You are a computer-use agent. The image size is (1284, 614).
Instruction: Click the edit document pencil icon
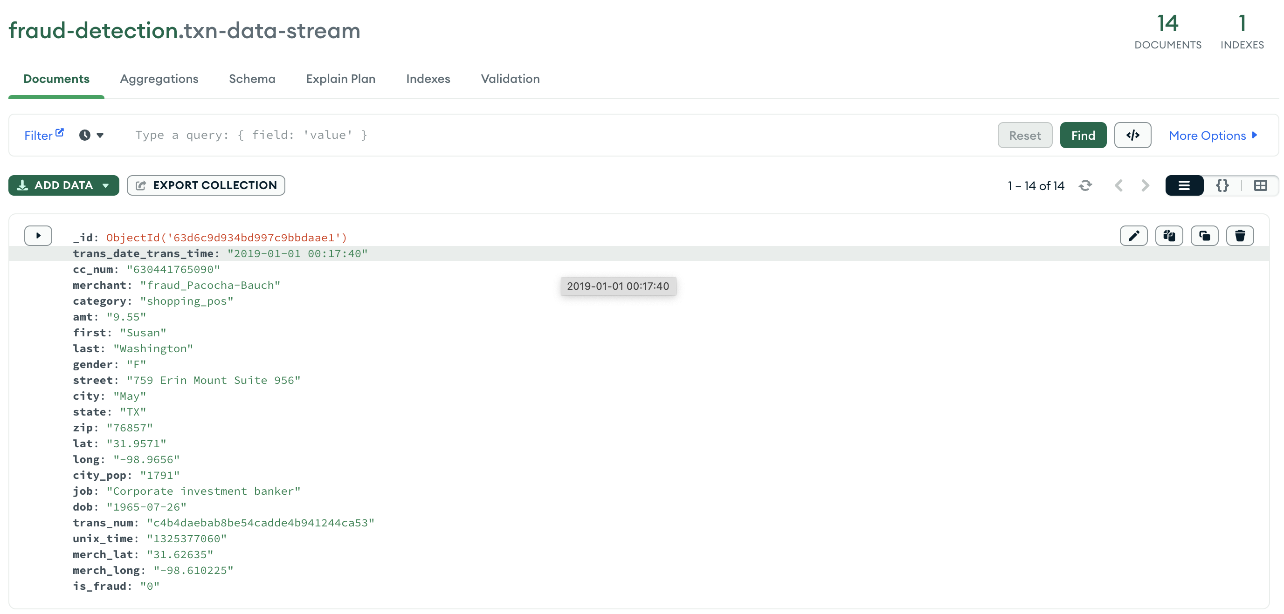point(1133,236)
